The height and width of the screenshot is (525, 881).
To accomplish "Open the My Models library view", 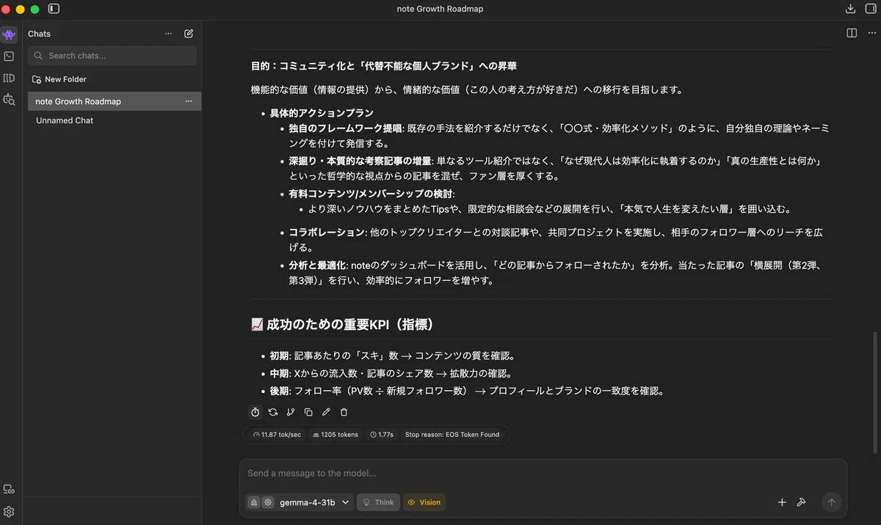I will 9,78.
